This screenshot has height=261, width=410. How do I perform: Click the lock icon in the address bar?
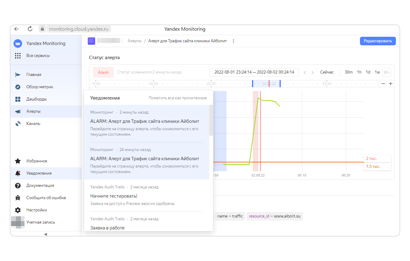[42, 29]
